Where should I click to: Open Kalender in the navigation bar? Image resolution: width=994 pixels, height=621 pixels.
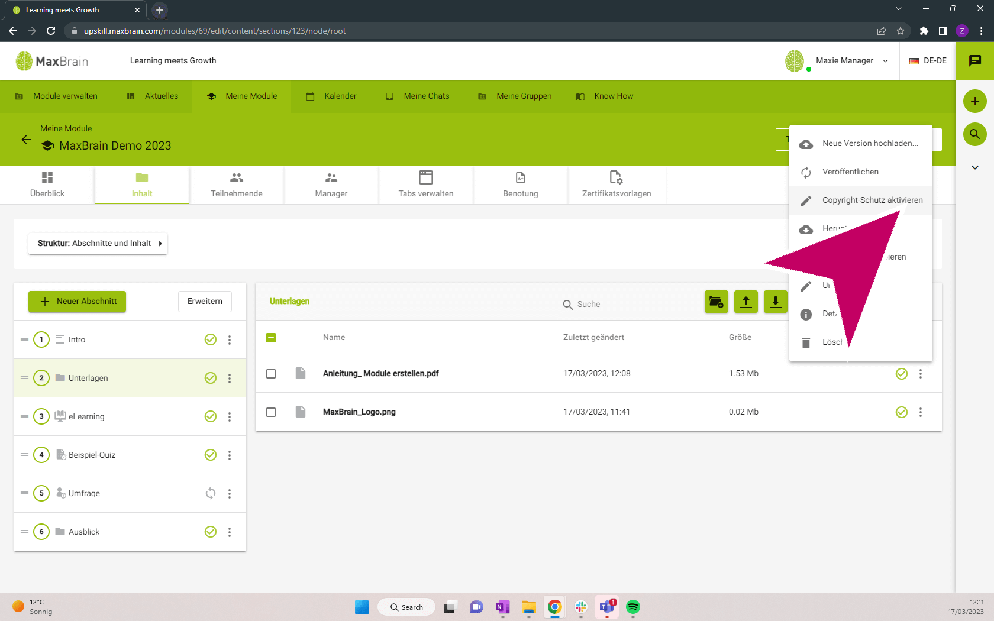click(x=331, y=96)
